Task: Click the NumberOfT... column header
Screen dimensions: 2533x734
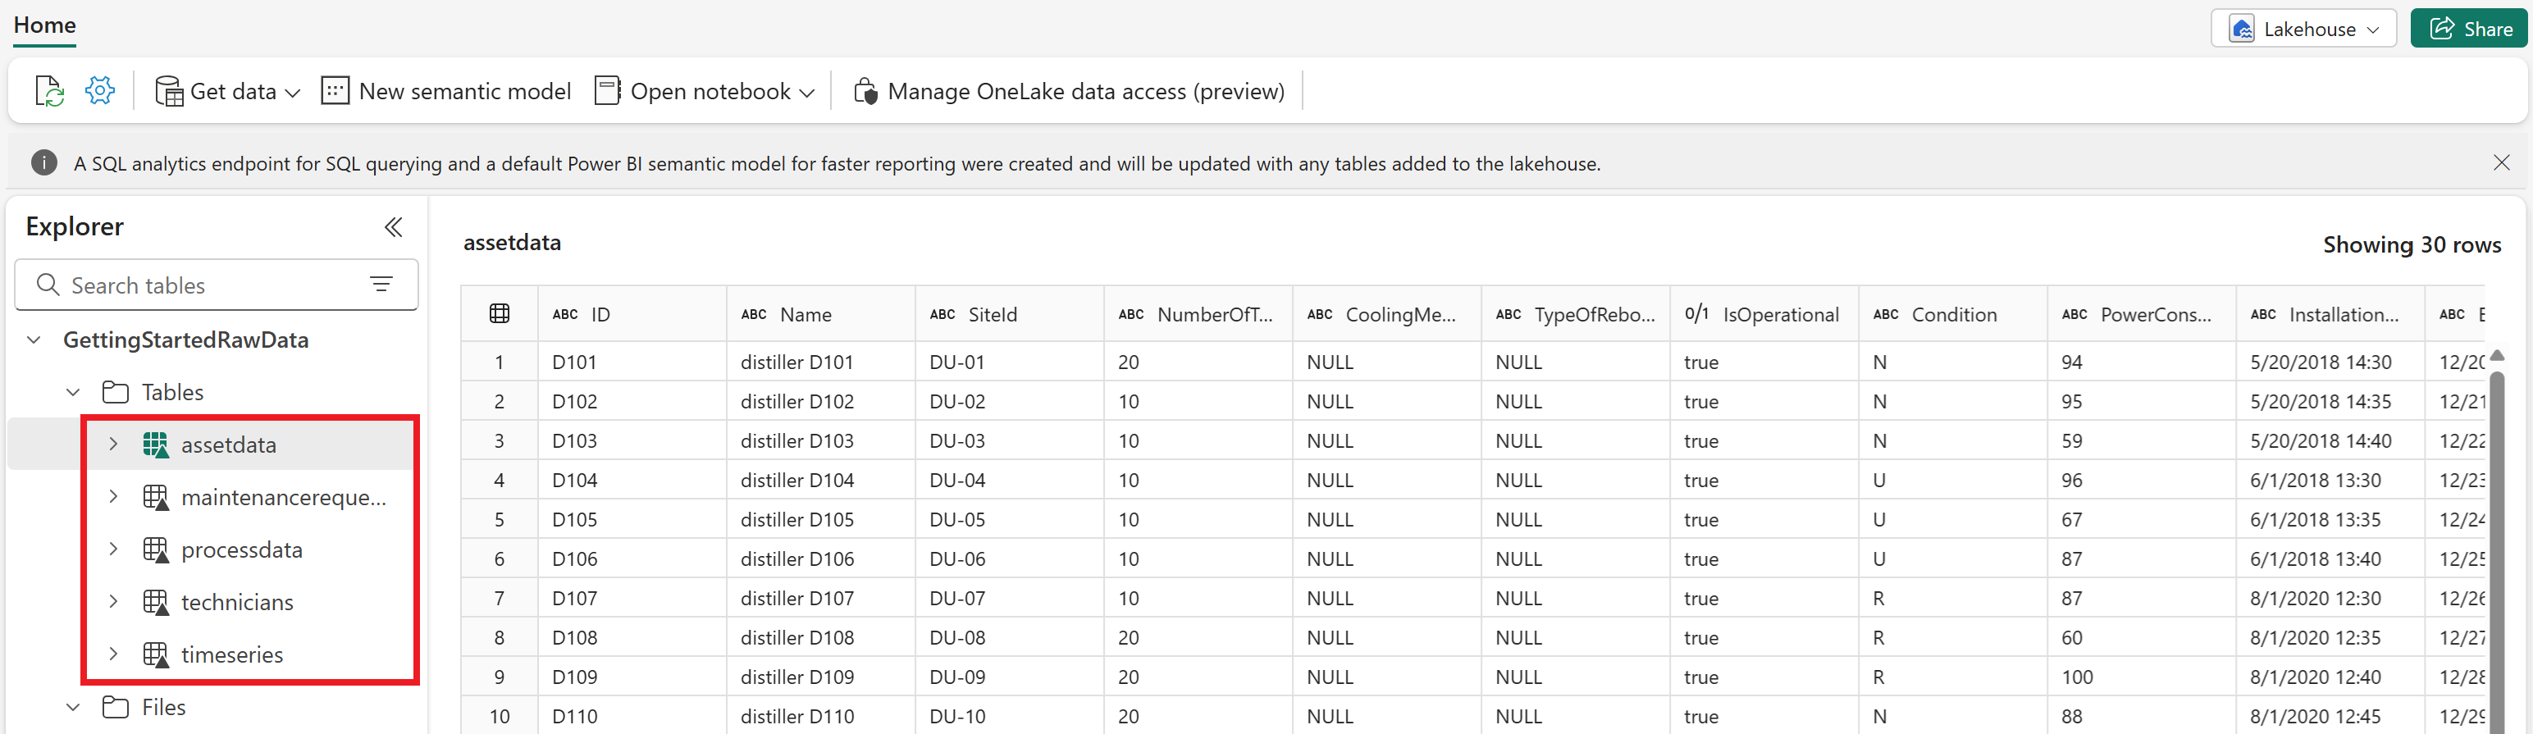Action: 1198,314
